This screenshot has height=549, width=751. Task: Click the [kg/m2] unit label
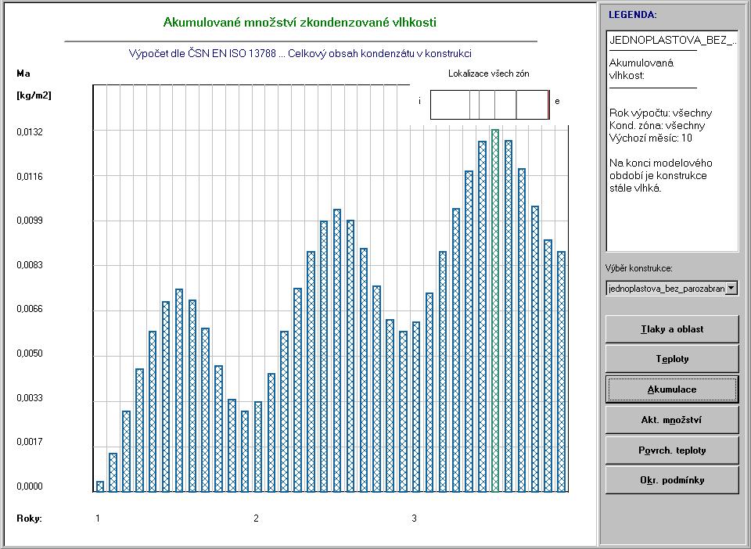34,95
